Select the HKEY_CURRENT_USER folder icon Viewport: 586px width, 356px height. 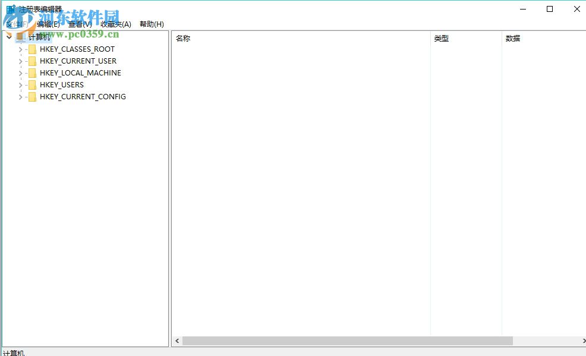pos(32,61)
